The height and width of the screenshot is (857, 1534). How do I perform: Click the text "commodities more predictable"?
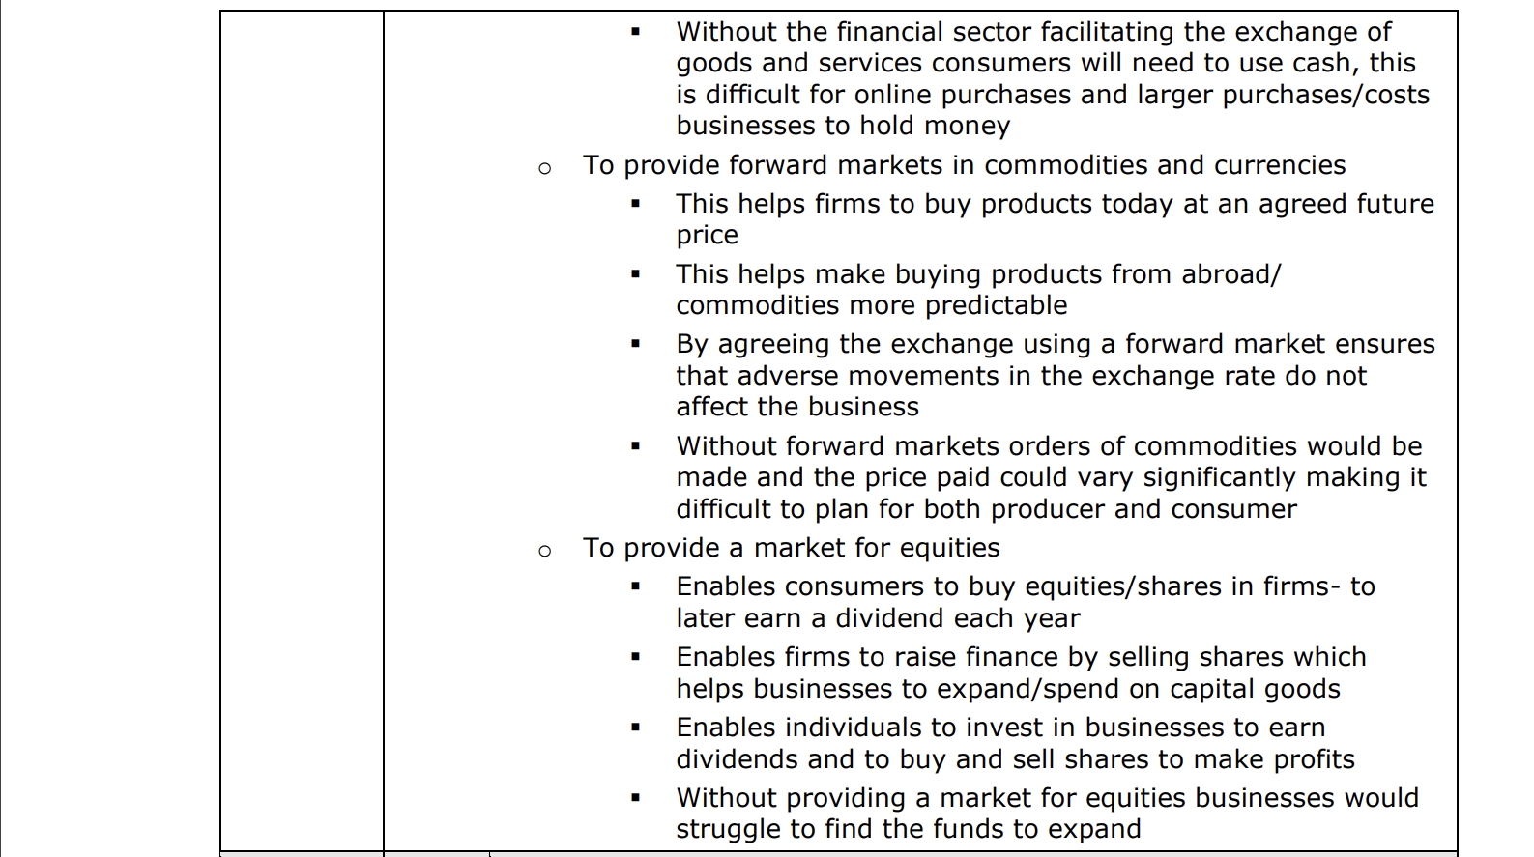[871, 305]
